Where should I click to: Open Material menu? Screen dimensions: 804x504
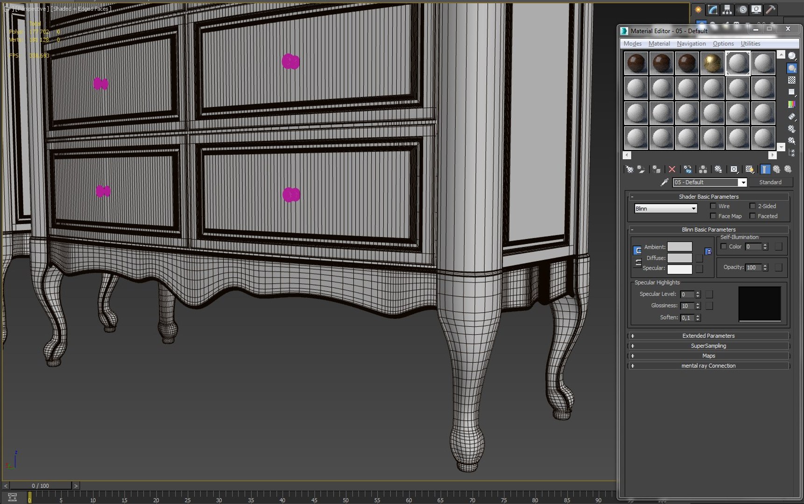659,43
